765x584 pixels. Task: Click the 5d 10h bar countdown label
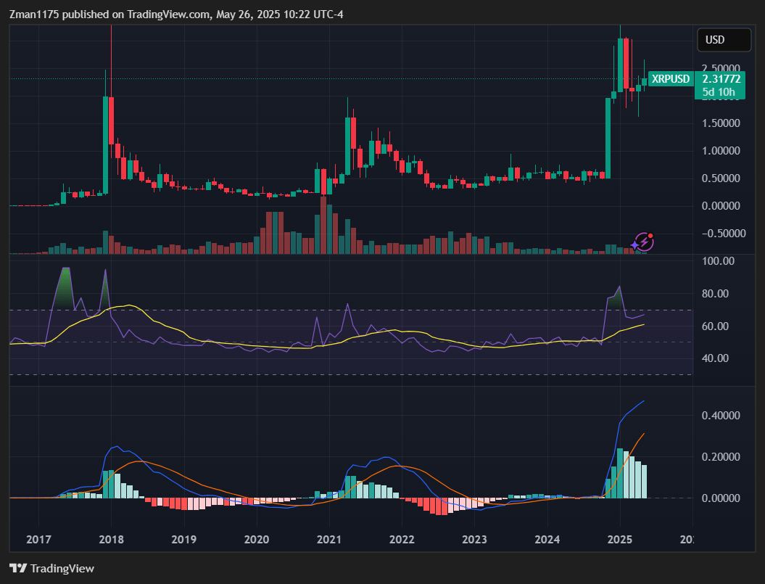719,92
